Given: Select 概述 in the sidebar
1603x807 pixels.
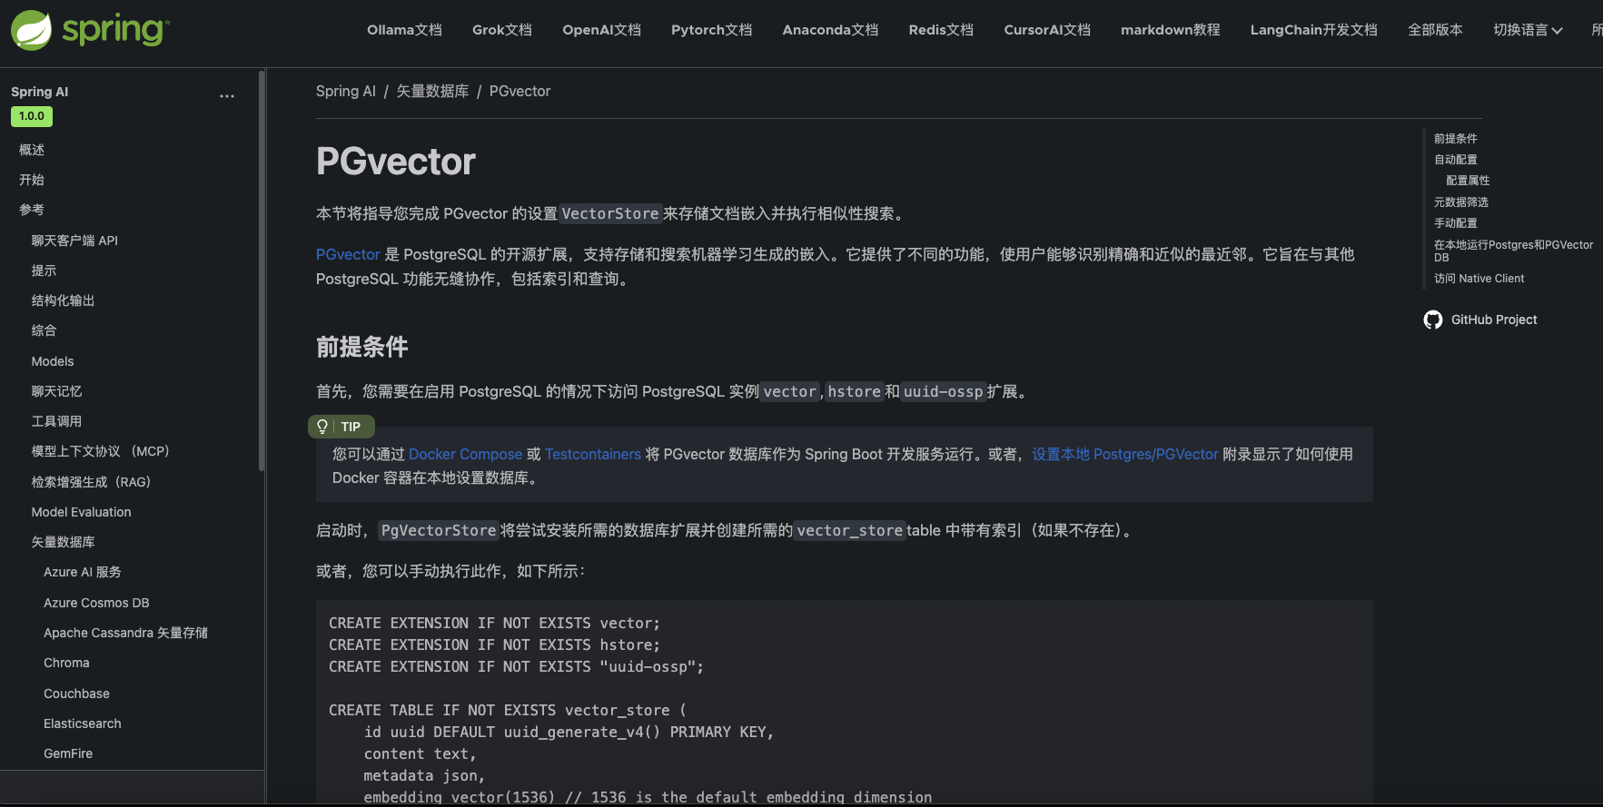Looking at the screenshot, I should pos(32,150).
